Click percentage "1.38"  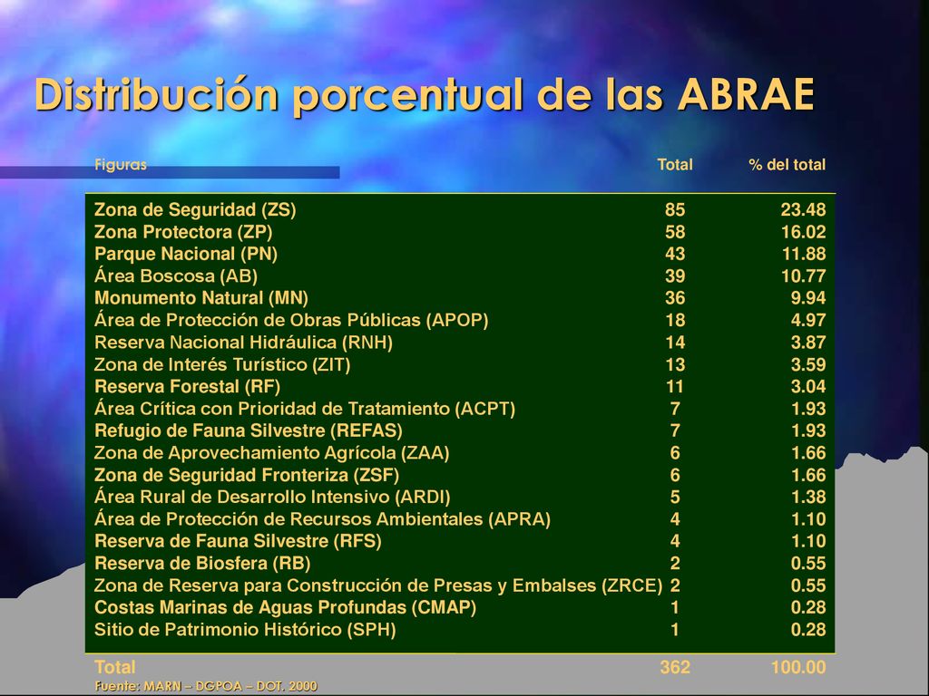(x=808, y=497)
